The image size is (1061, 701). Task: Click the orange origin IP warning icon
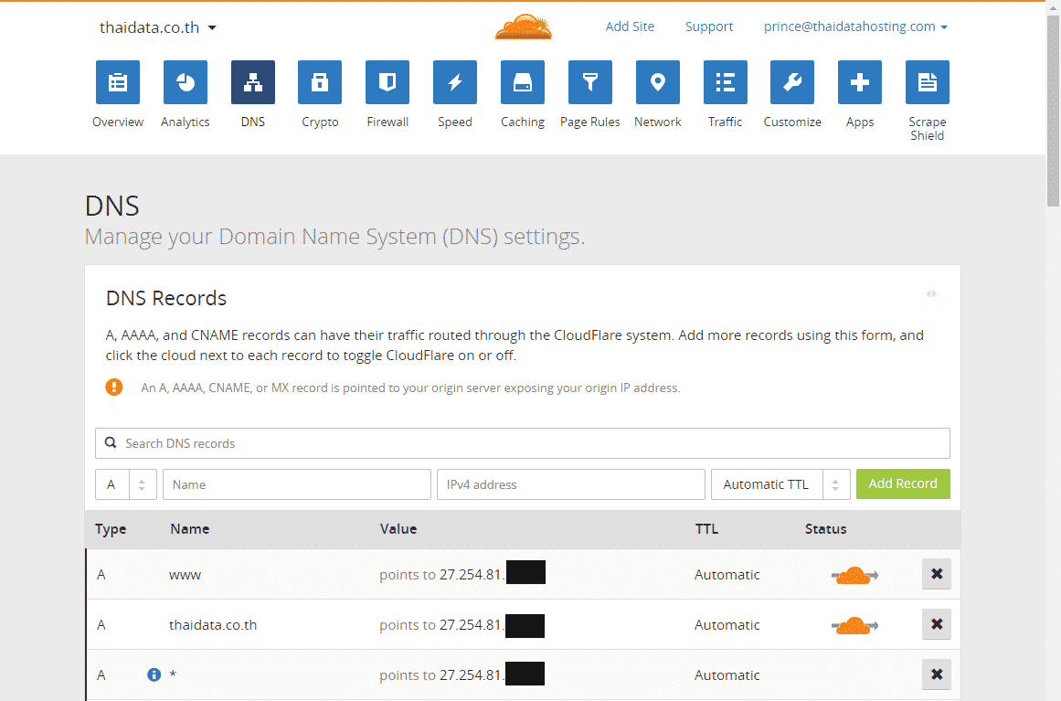point(113,387)
